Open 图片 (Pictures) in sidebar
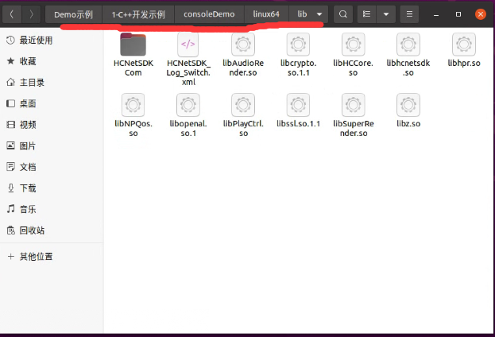 click(x=52, y=146)
